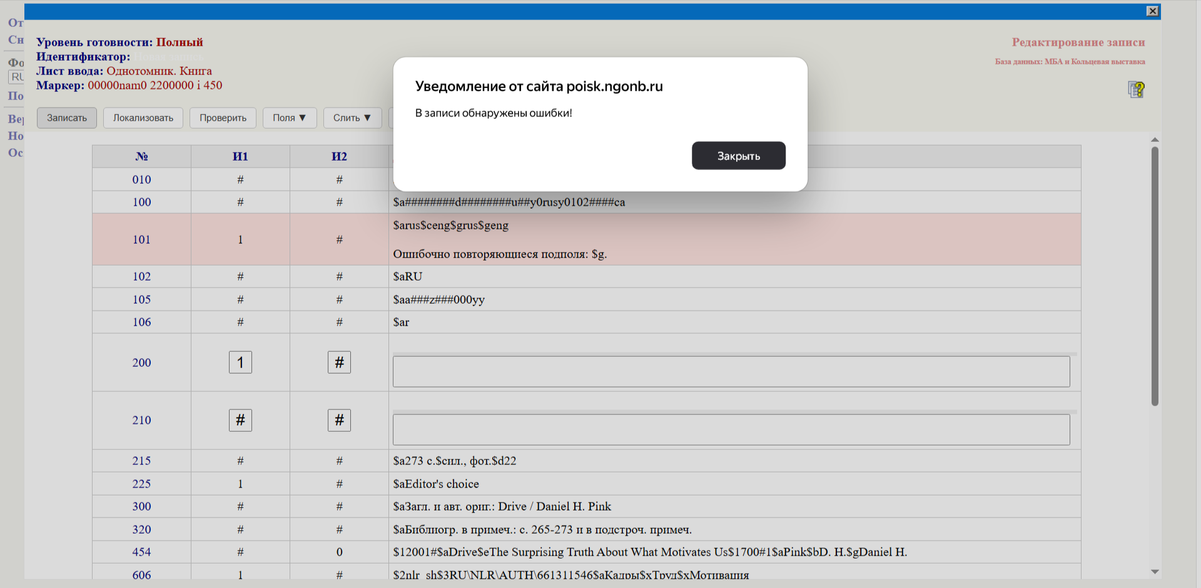Click the Локализовать button
The height and width of the screenshot is (588, 1201).
143,118
